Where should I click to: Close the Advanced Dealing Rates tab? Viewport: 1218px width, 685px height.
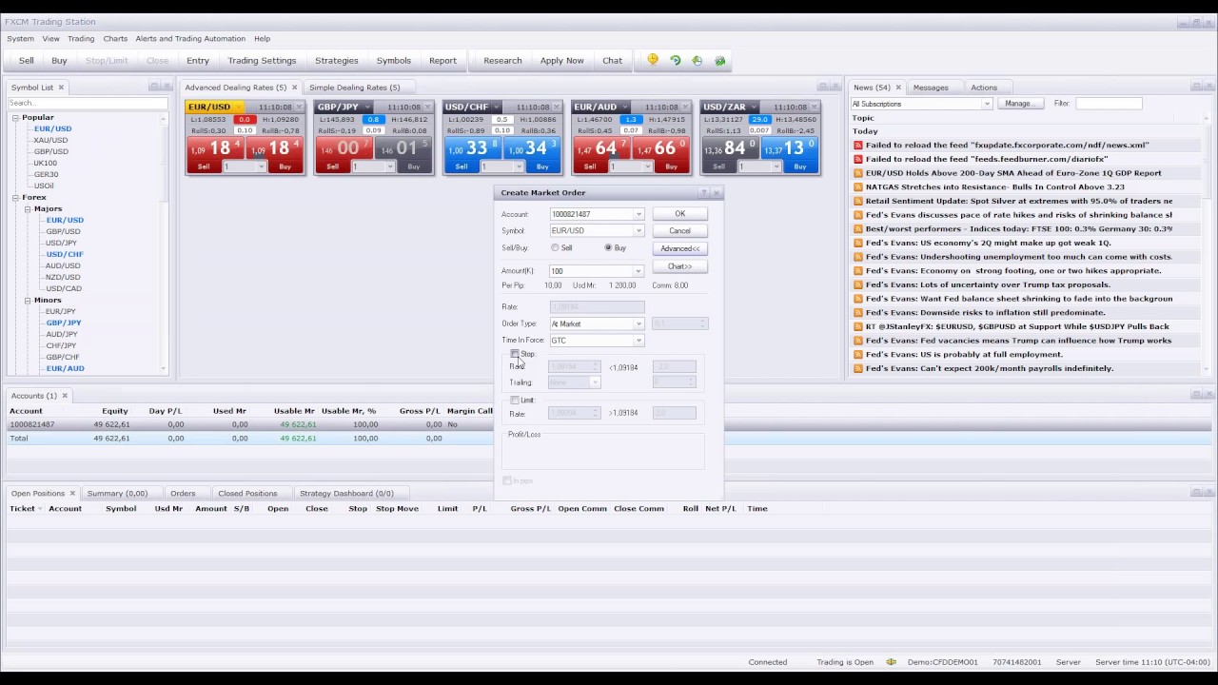[294, 88]
